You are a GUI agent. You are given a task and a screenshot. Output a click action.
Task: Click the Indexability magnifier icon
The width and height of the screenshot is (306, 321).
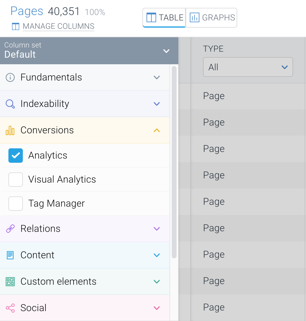click(10, 104)
